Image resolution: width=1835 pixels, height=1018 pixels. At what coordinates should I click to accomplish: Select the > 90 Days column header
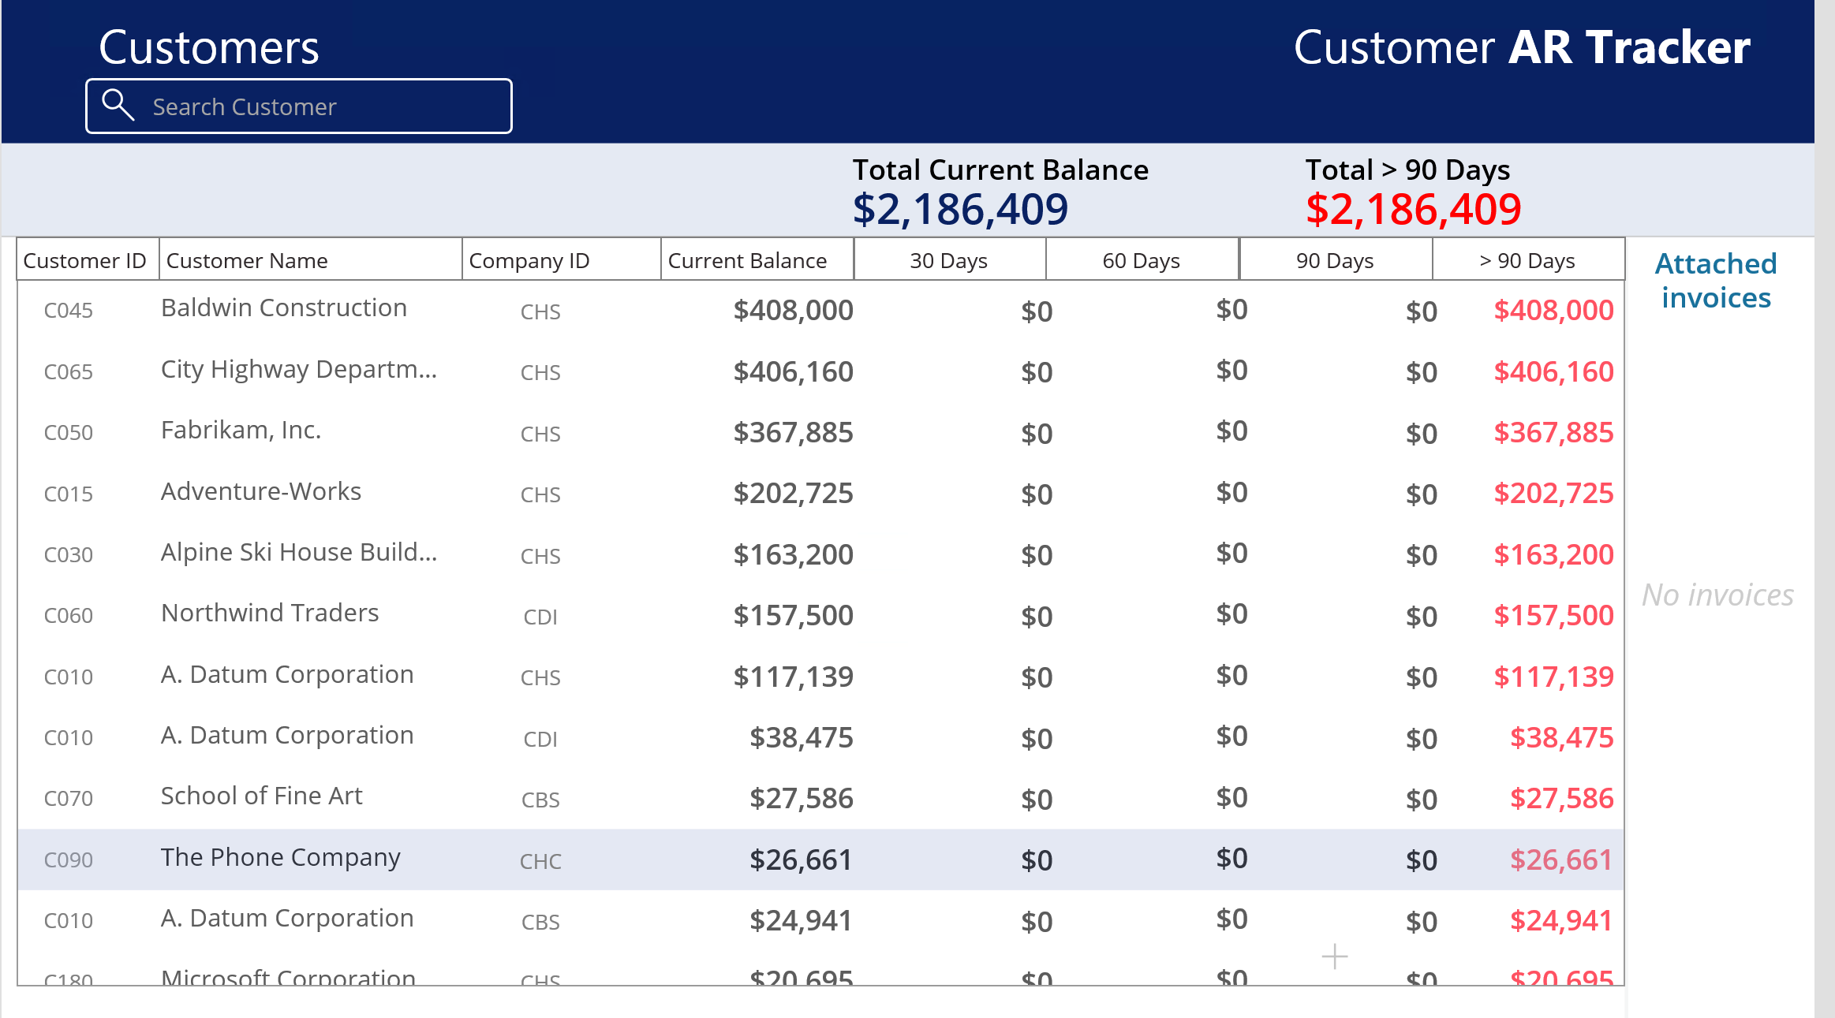(1527, 260)
